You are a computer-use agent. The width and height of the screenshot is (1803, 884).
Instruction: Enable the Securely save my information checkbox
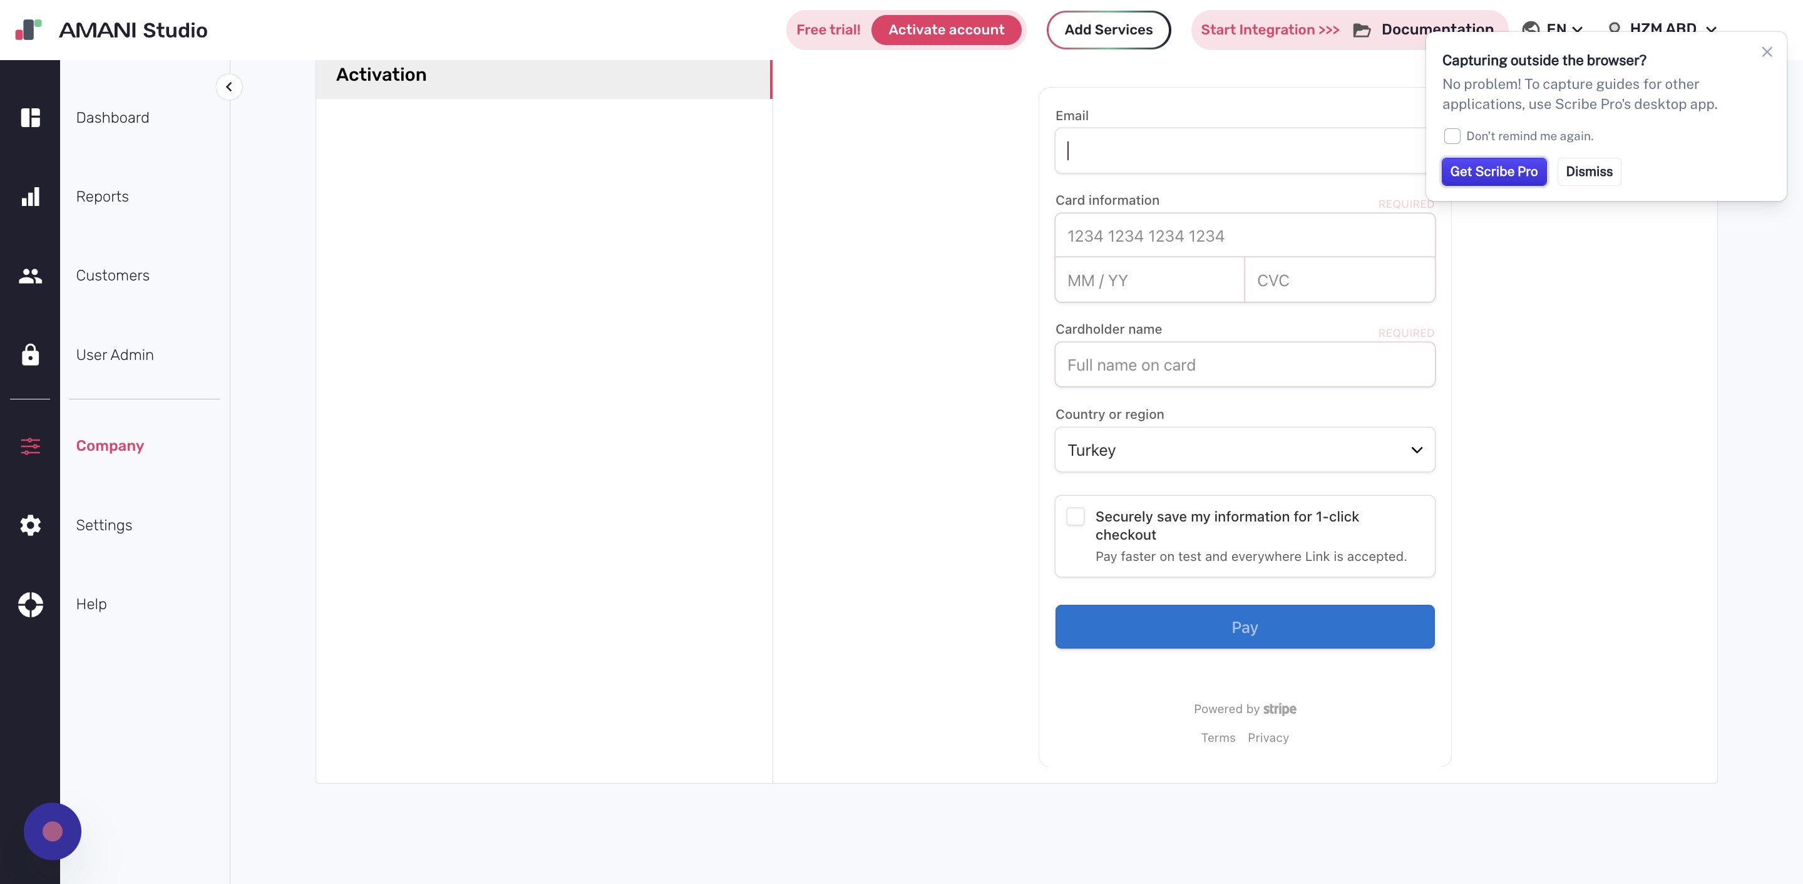(x=1075, y=517)
